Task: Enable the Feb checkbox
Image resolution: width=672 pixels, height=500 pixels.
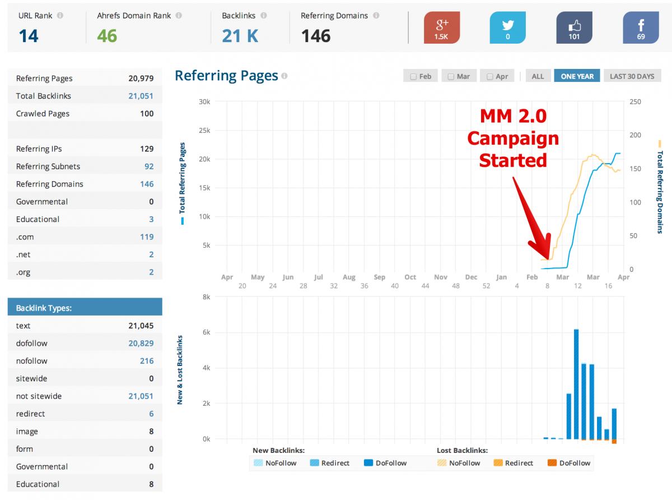Action: pos(413,76)
